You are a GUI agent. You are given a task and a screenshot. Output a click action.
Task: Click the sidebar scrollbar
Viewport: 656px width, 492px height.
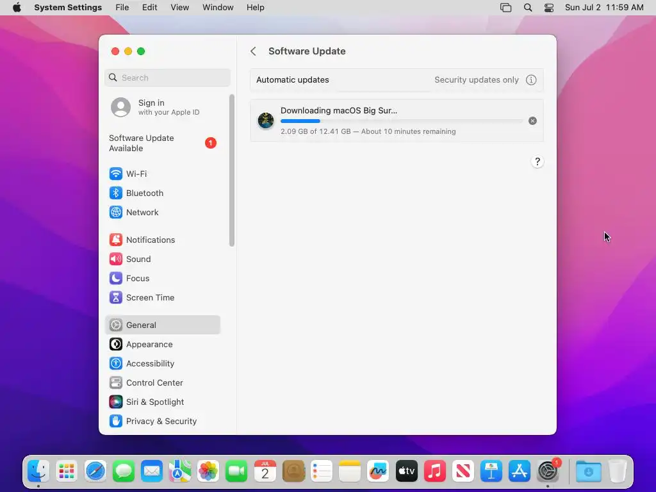[232, 170]
